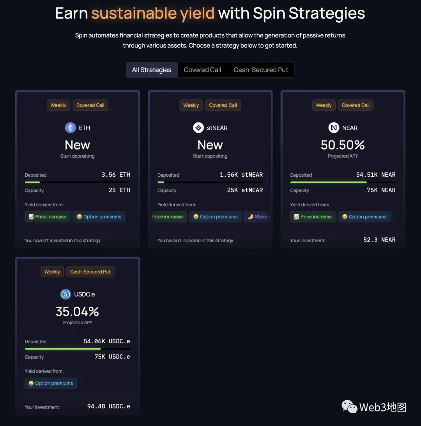Click the USDC.e deposit progress bar

click(x=77, y=349)
